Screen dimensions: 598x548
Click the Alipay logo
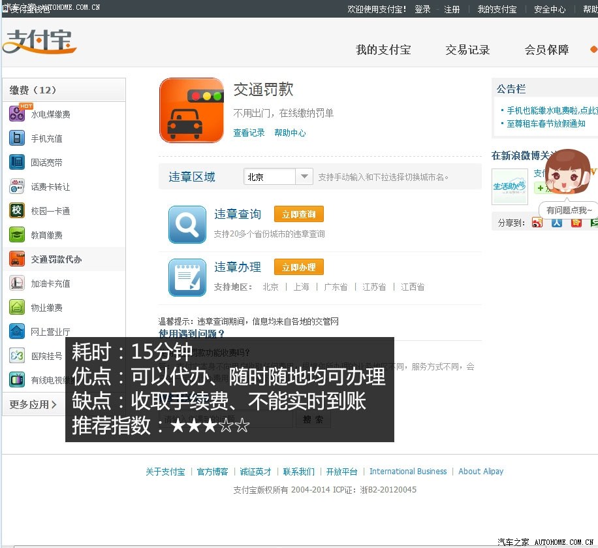pos(39,41)
